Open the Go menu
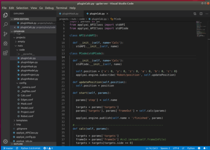Screen dimensions: 210x150 pos(41,8)
